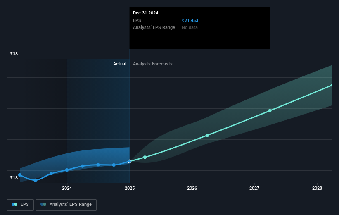Select the EPS data point at 2024

click(x=67, y=170)
